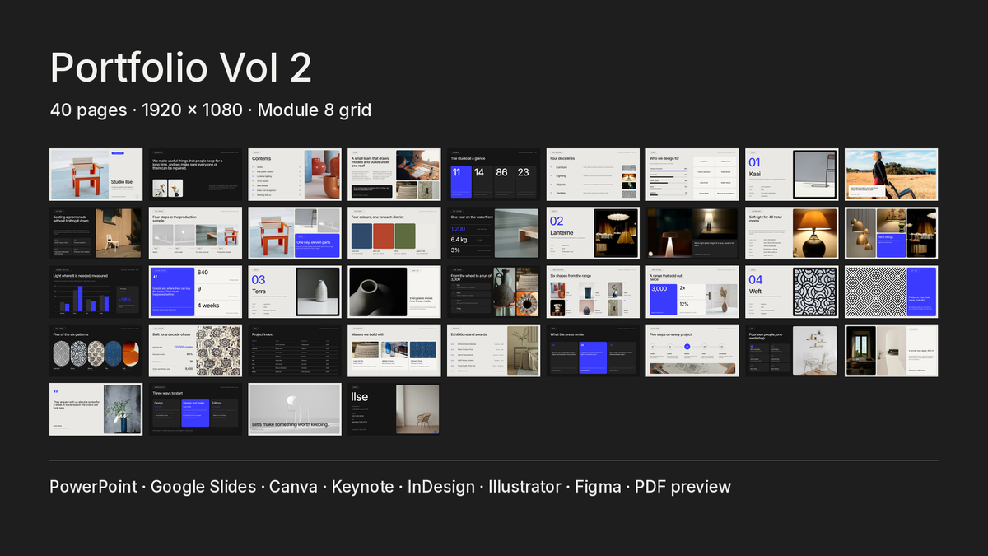Open the Studio Ilse cover slide thumbnail
Screen dimensions: 988x556
(96, 175)
